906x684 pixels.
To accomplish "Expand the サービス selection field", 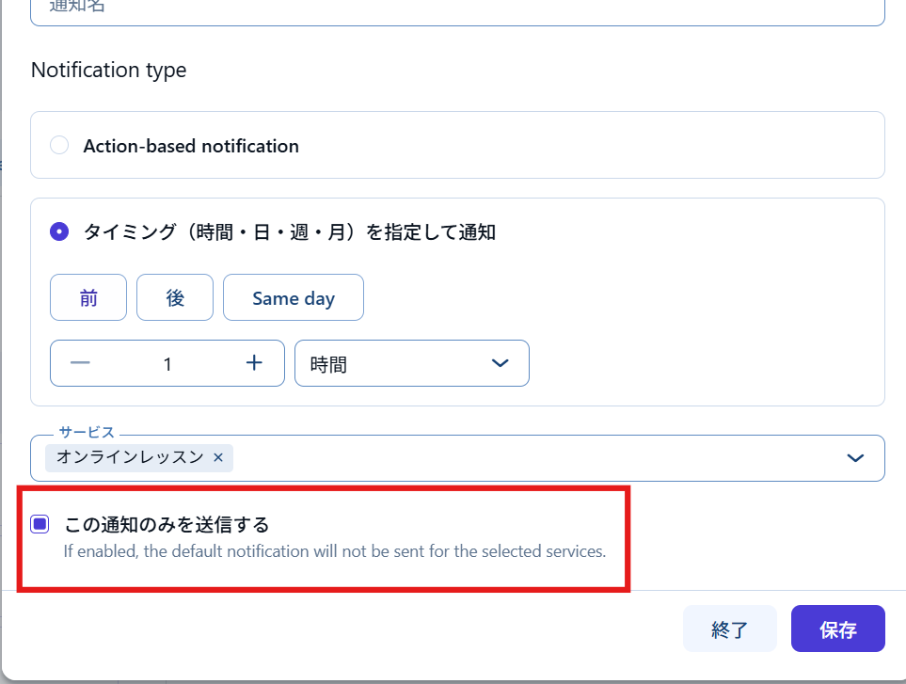I will click(527, 458).
